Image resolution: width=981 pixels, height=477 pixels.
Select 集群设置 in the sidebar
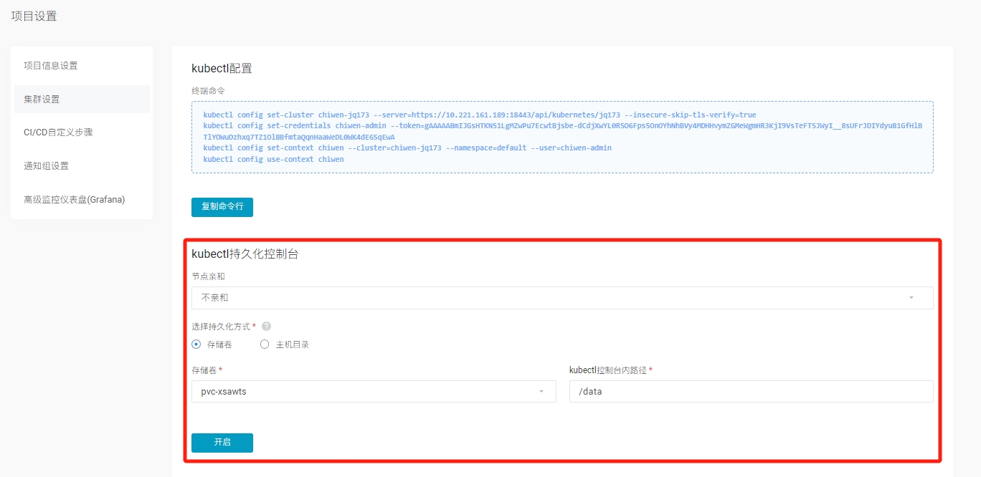click(x=42, y=99)
